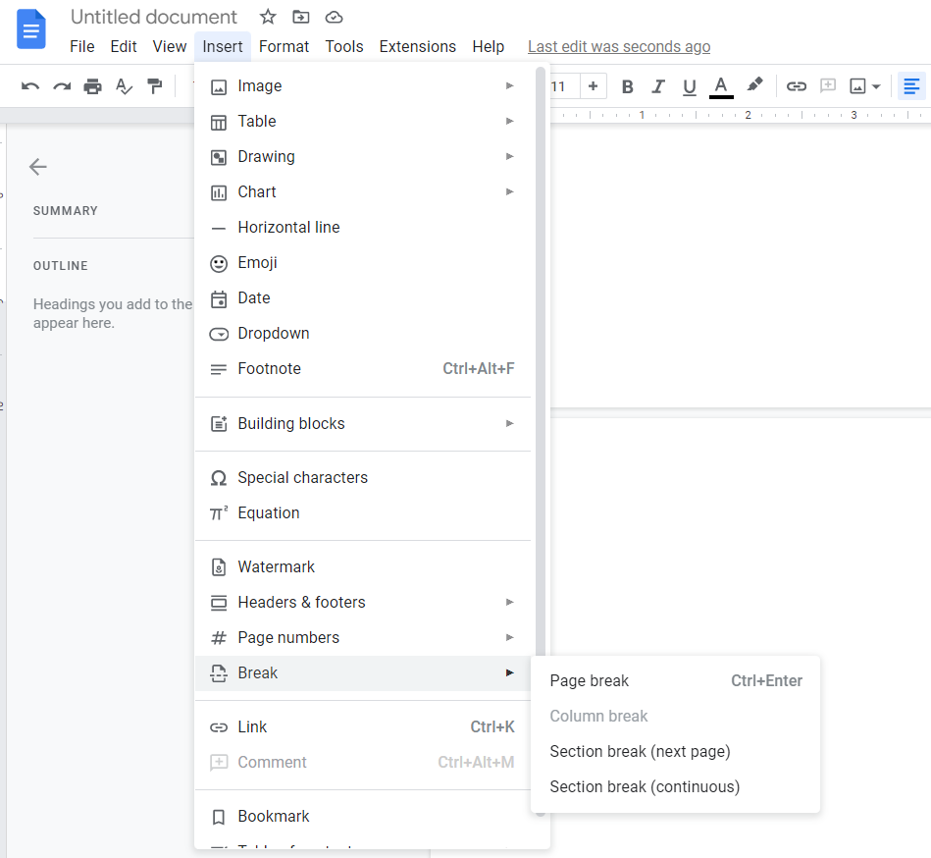Click the Untitled document title
The width and height of the screenshot is (931, 858).
[x=154, y=17]
